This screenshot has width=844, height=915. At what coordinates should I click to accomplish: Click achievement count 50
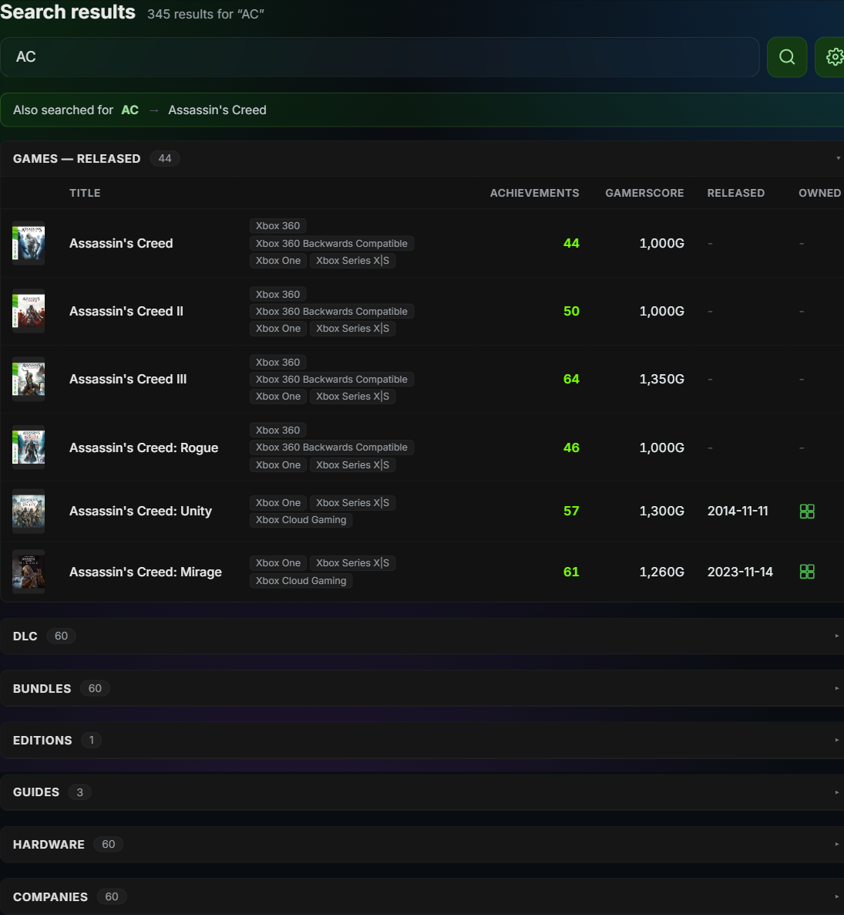point(571,312)
